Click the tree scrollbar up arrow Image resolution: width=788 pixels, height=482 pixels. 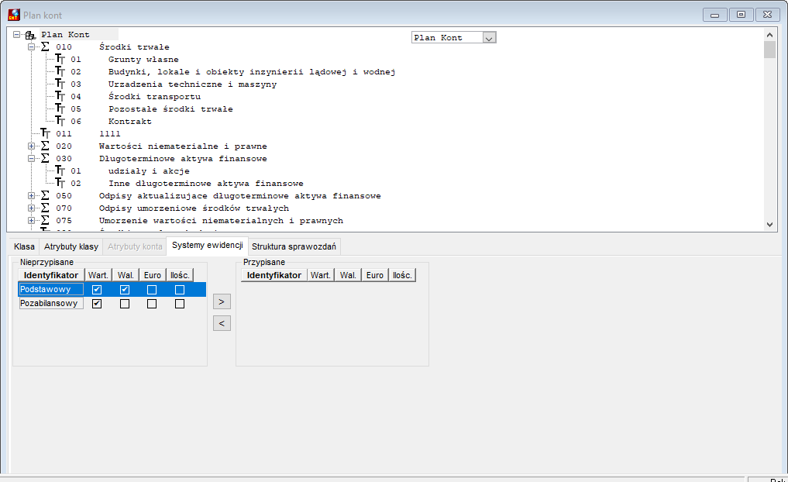(x=769, y=35)
